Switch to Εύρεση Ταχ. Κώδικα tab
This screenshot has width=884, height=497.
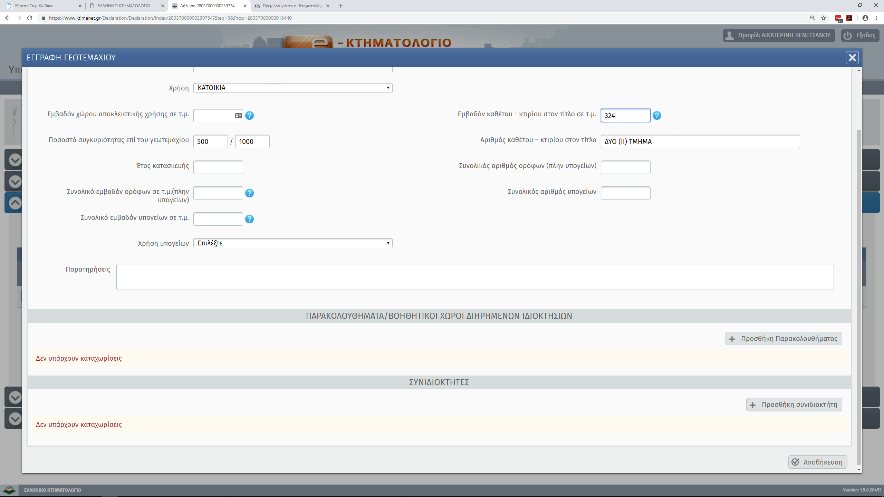pos(35,6)
